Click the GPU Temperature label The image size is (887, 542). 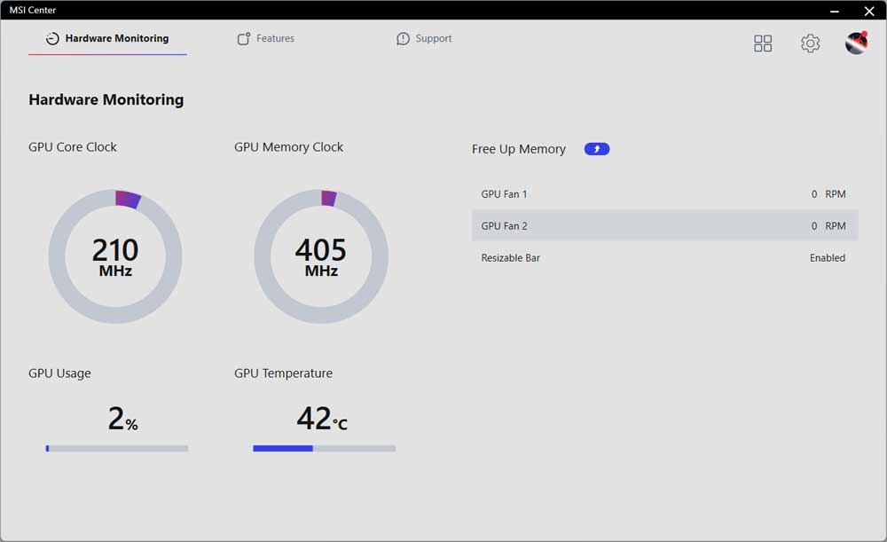[284, 373]
